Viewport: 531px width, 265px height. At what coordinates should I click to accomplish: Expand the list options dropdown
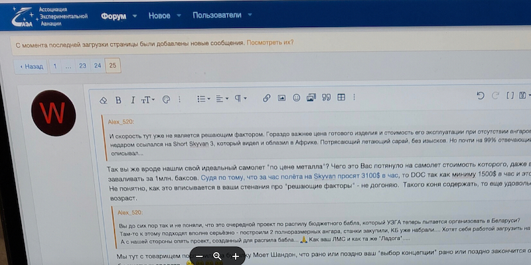[x=204, y=99]
